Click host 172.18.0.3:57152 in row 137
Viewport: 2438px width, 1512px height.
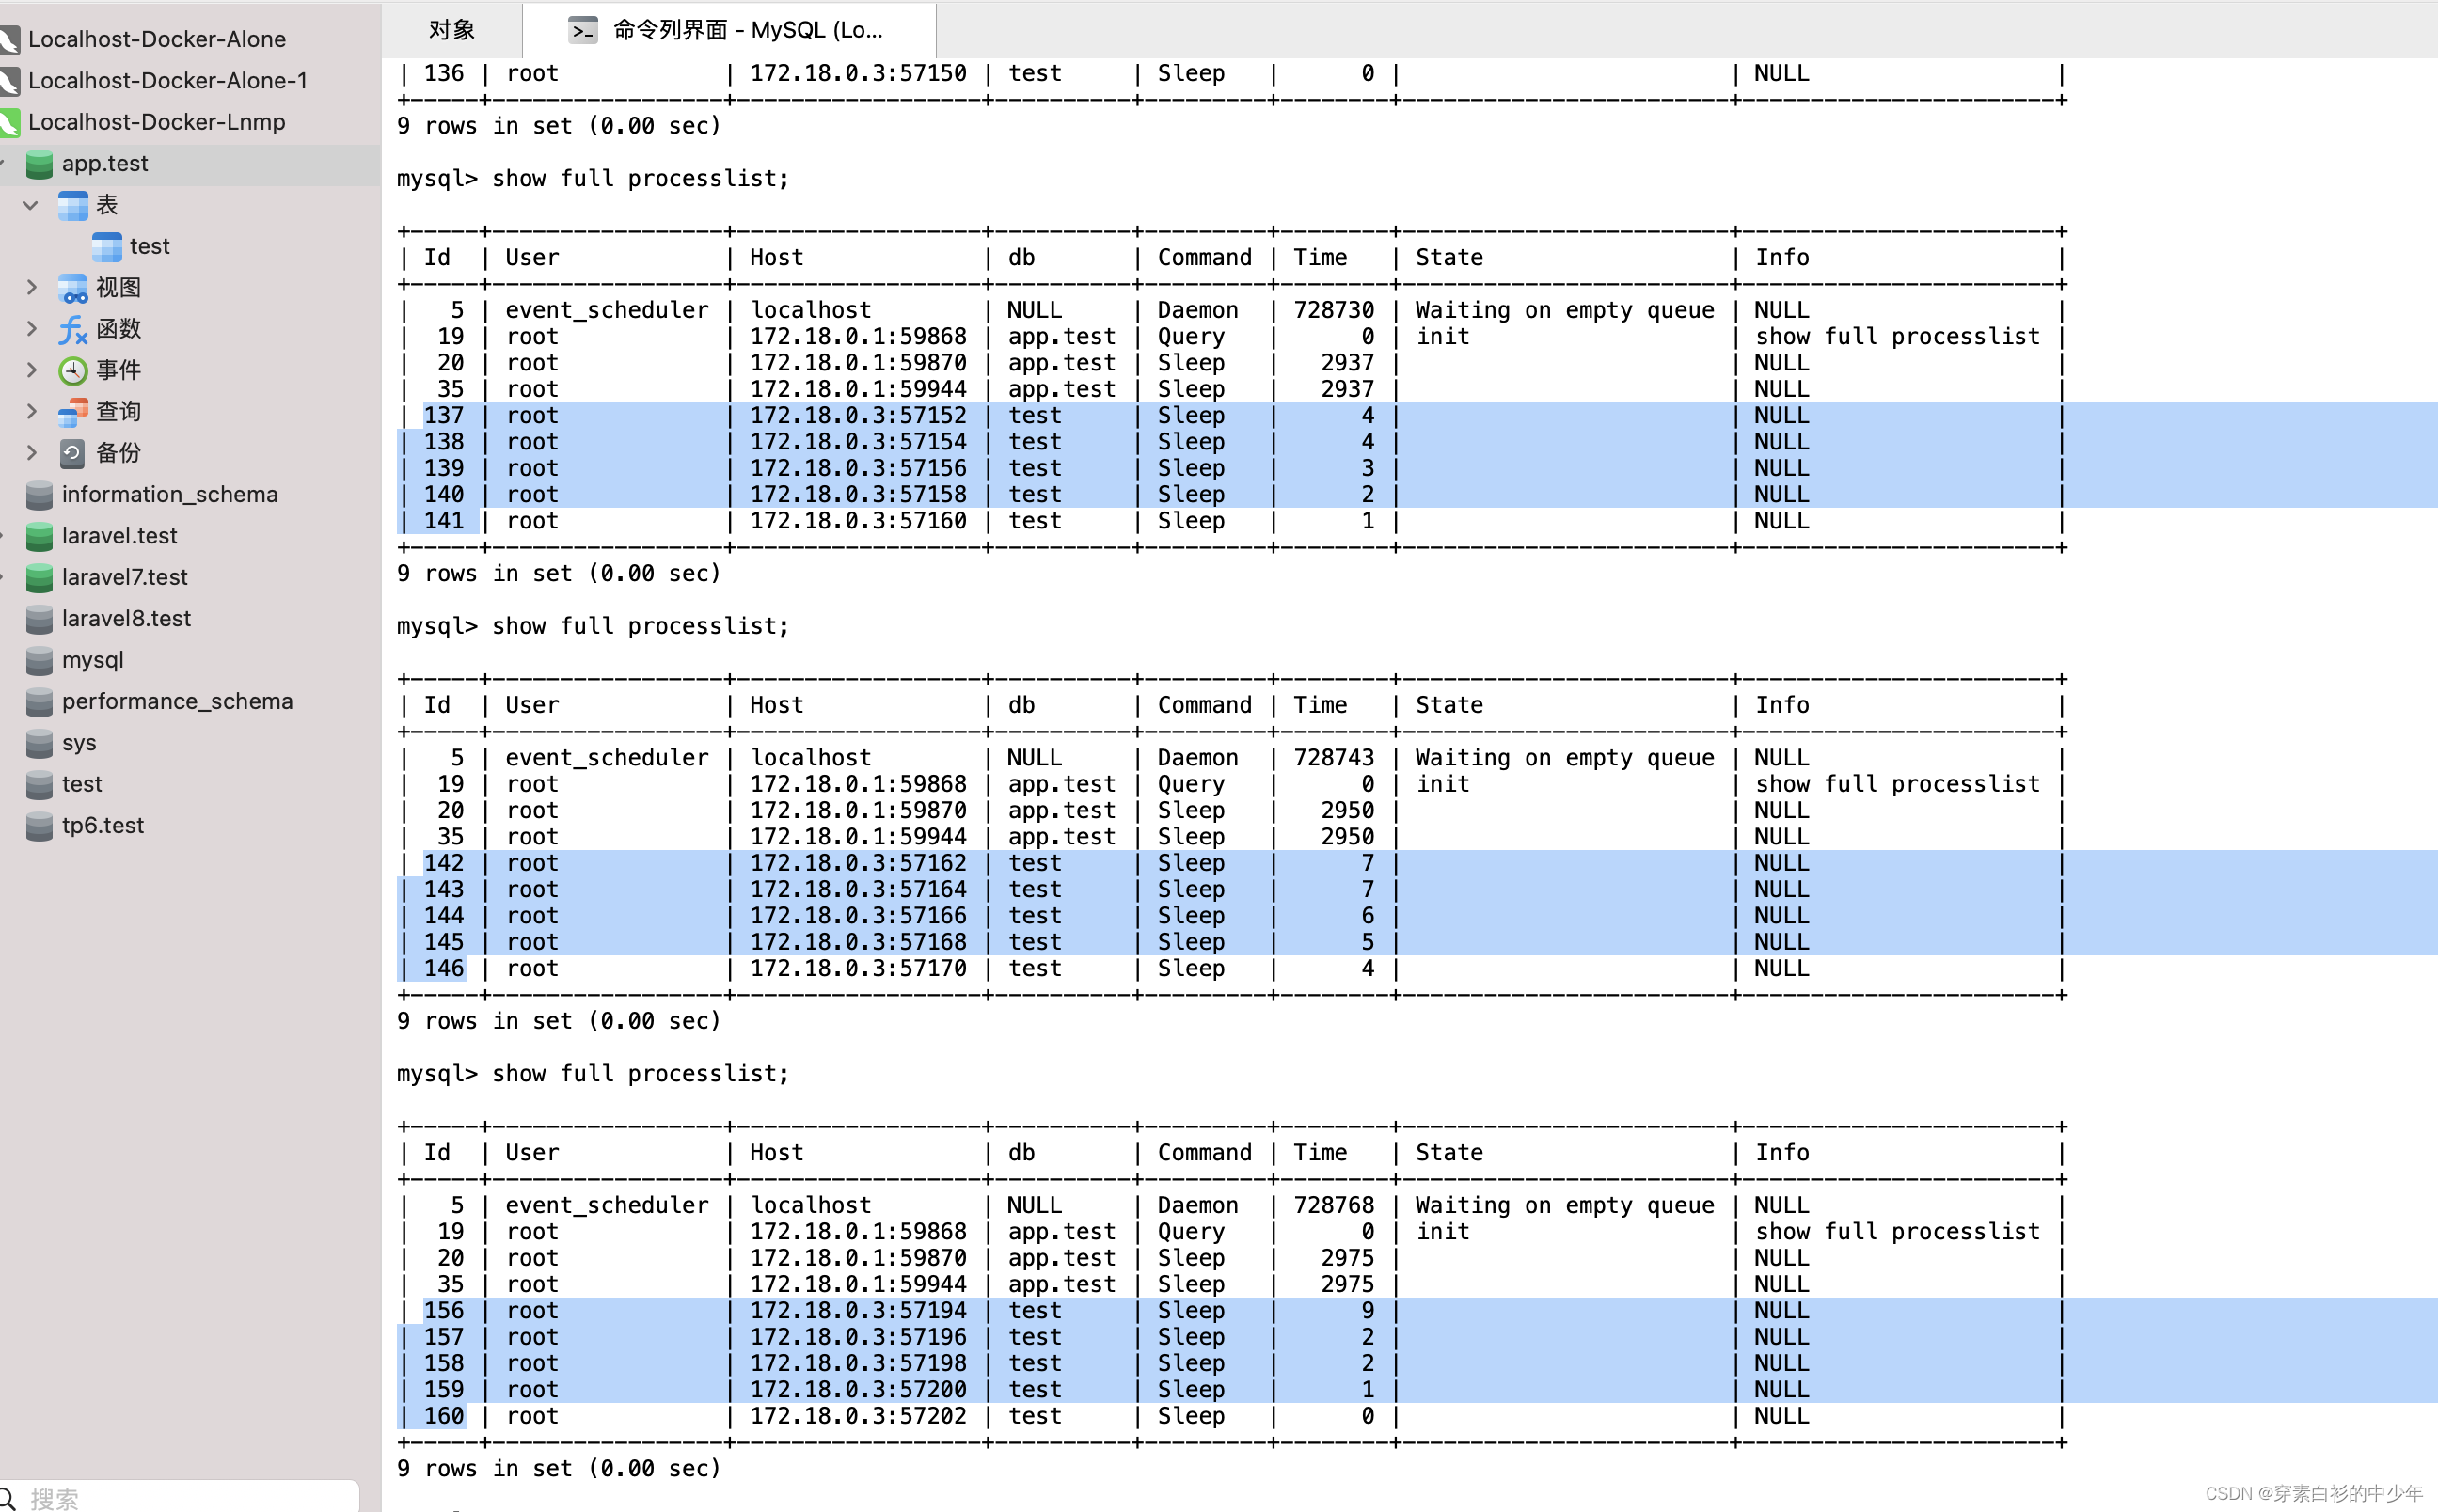(858, 415)
